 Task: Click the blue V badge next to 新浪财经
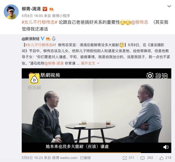(42, 38)
